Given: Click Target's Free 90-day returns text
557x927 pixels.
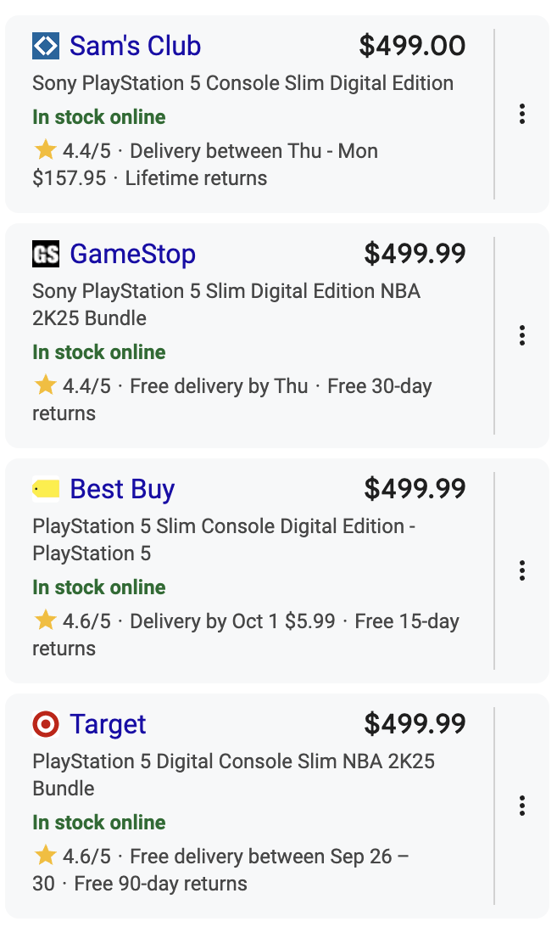Looking at the screenshot, I should (x=161, y=884).
